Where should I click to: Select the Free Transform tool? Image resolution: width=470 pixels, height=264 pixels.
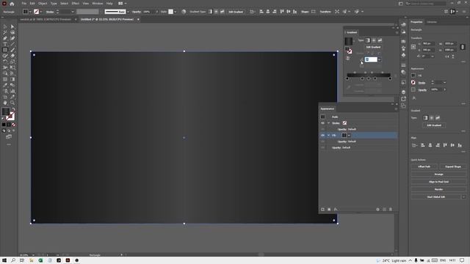tap(12, 67)
